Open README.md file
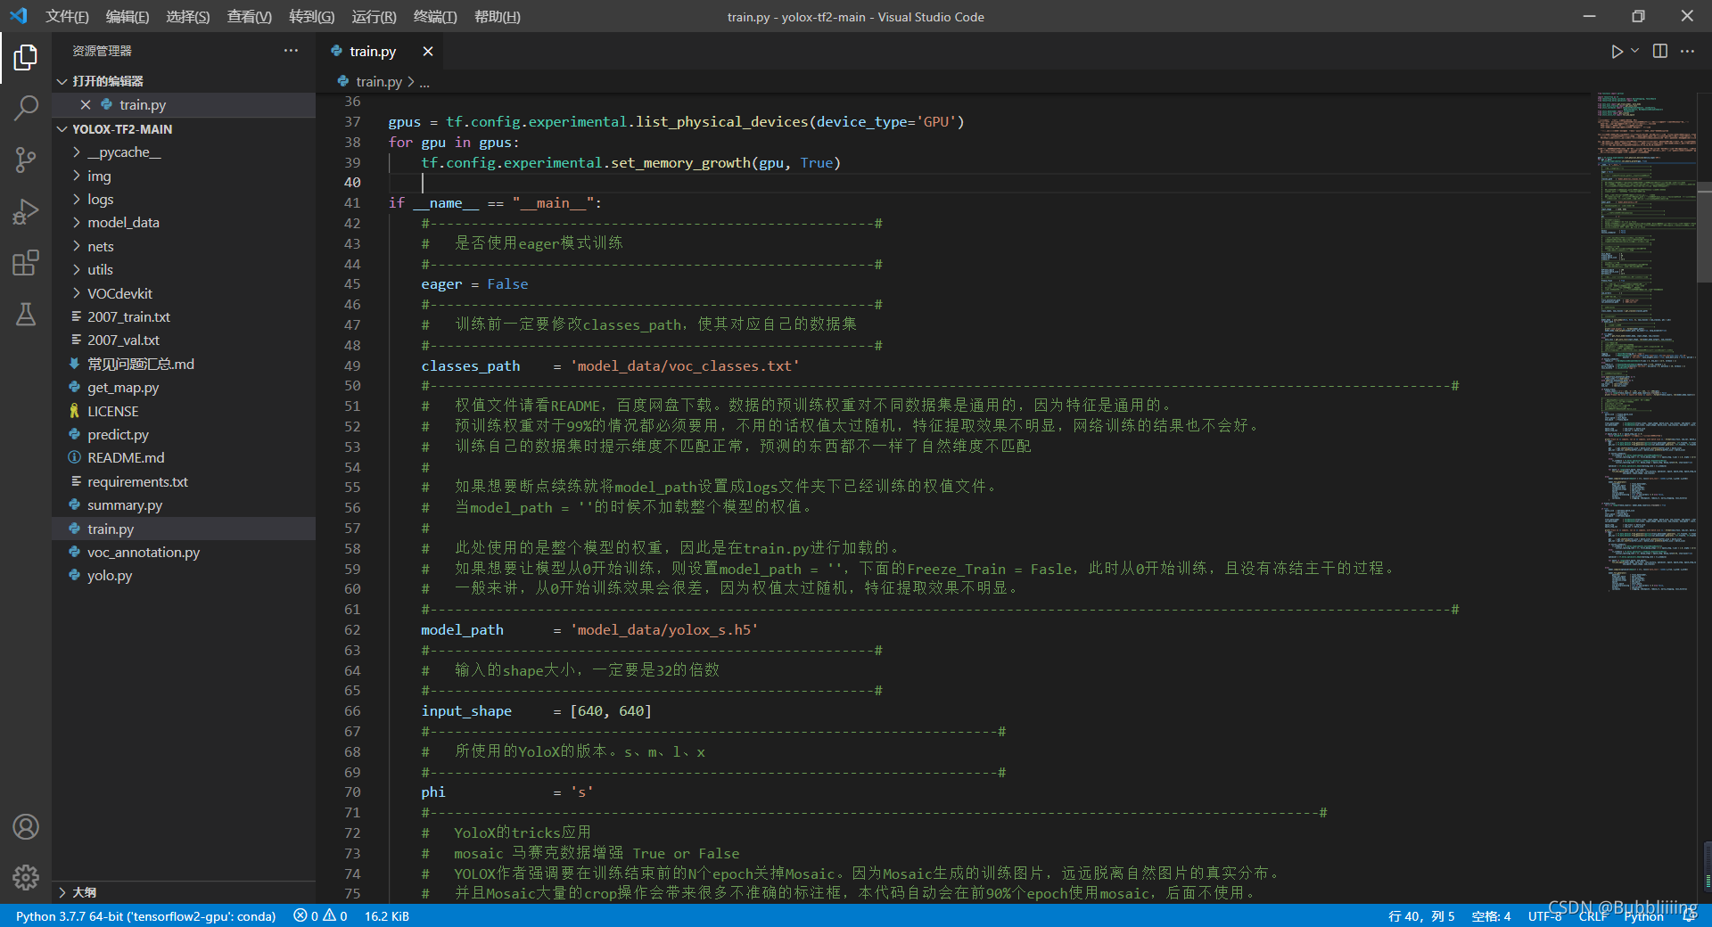 tap(184, 458)
